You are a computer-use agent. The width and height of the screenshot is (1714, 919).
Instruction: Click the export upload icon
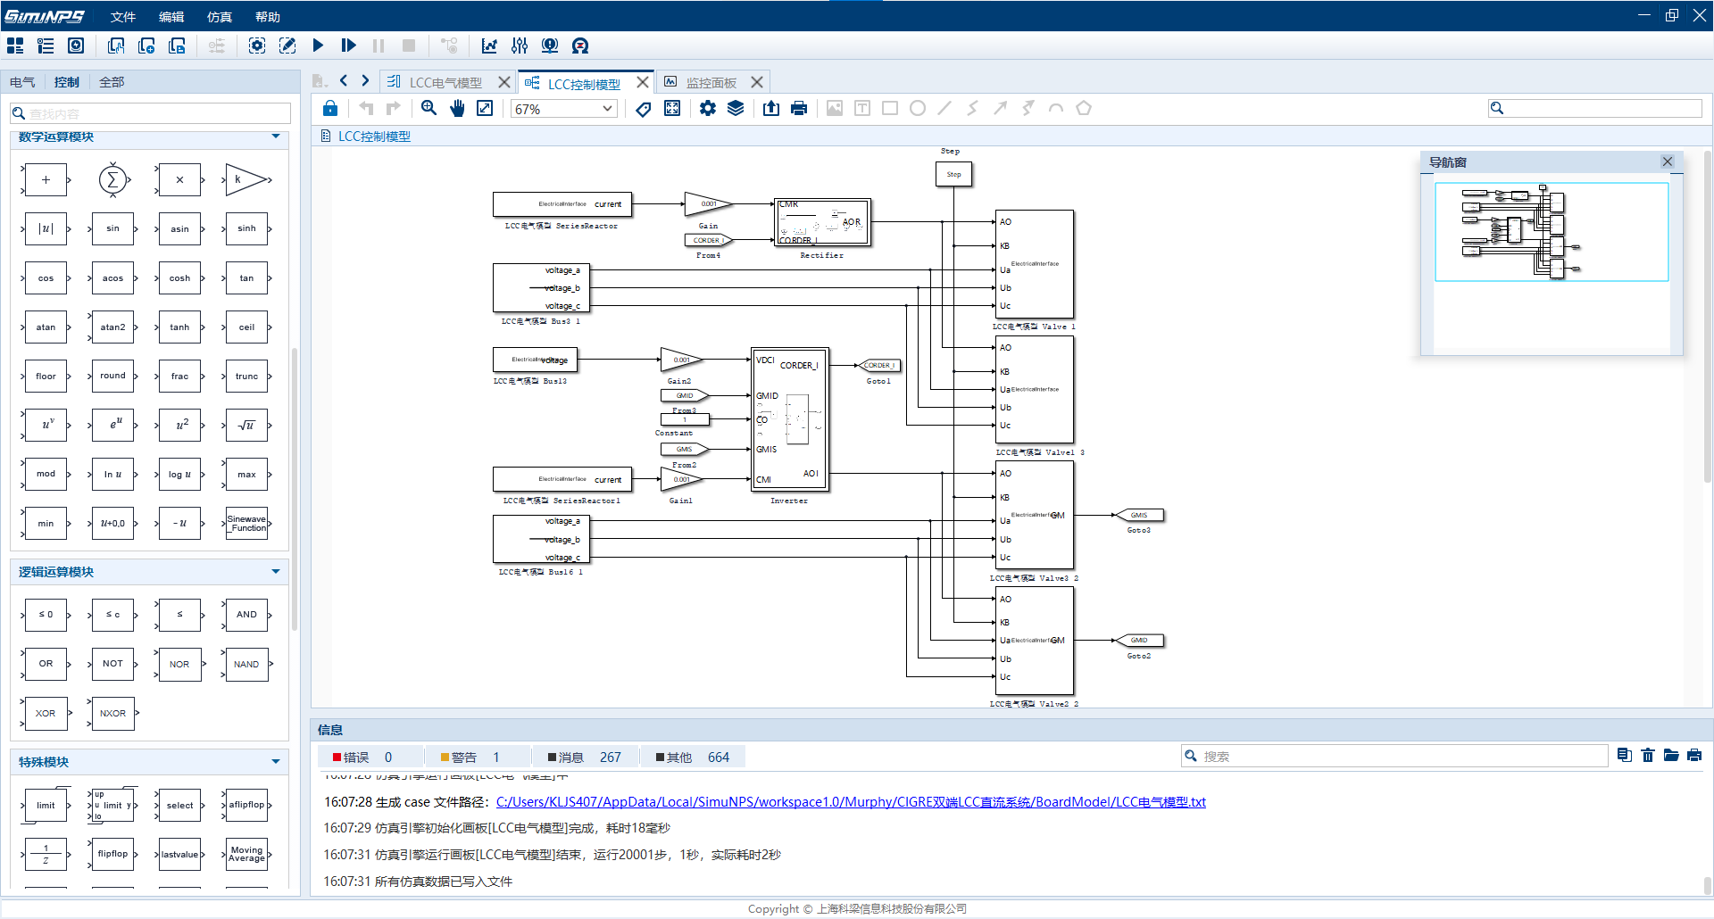pos(771,108)
